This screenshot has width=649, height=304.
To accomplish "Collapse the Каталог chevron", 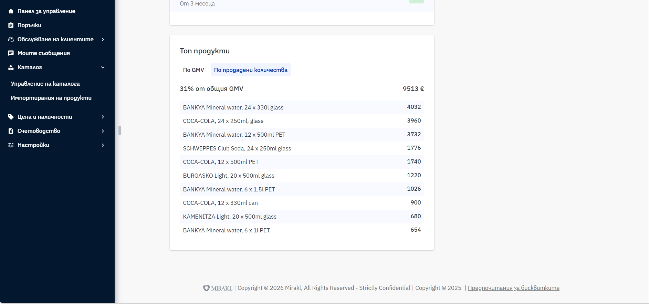I will pyautogui.click(x=103, y=67).
